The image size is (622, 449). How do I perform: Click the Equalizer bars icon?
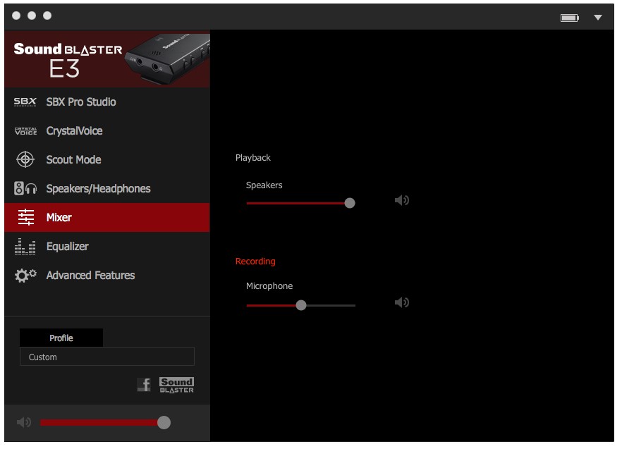(x=25, y=247)
